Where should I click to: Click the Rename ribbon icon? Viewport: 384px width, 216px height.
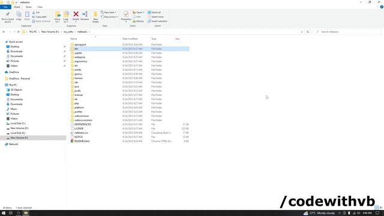85,16
